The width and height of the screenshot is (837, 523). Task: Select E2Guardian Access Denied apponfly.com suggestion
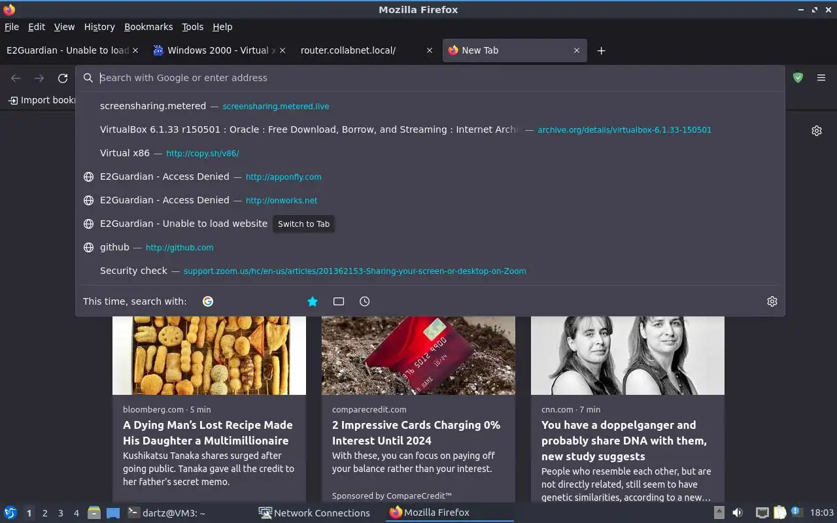tap(430, 177)
